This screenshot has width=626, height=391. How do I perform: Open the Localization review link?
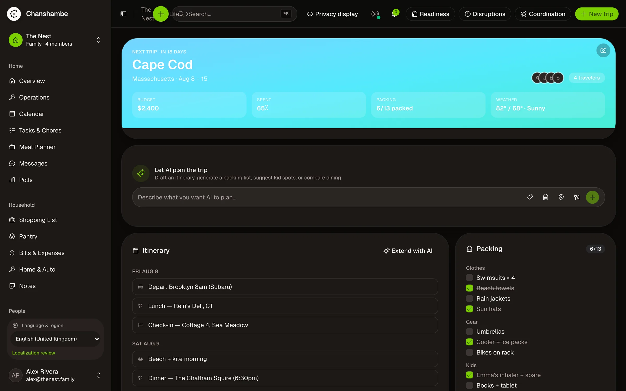[34, 353]
